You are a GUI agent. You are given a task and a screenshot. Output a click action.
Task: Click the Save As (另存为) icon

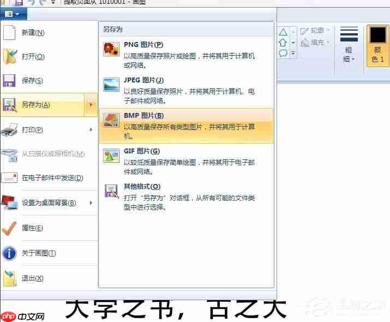[x=9, y=105]
